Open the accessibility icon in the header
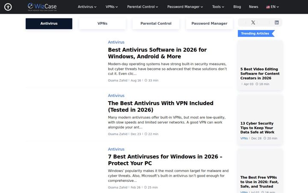The width and height of the screenshot is (308, 193). (8, 7)
